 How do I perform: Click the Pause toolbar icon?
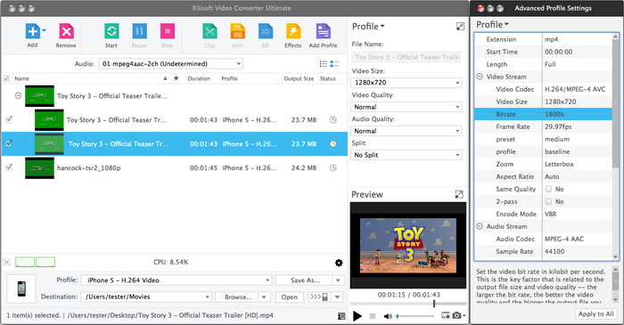click(x=139, y=31)
